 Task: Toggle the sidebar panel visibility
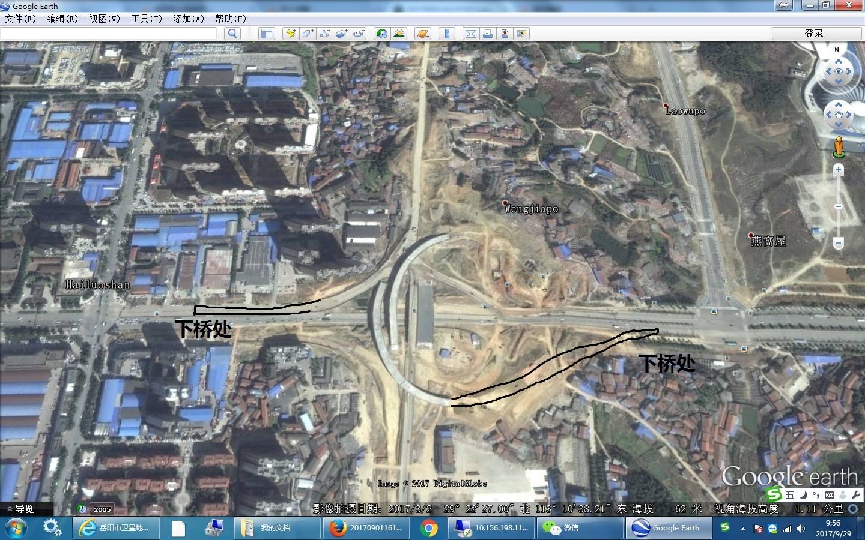point(266,34)
